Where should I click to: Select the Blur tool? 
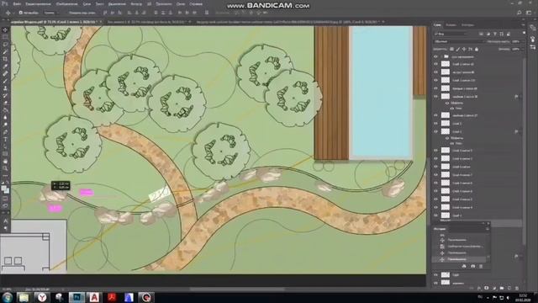(x=5, y=118)
